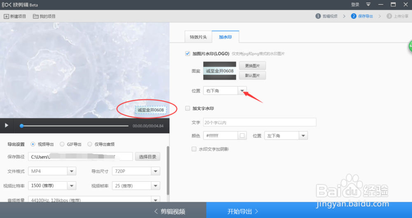Viewport: 412px width, 218px height.
Task: Play the video preview
Action: point(7,125)
